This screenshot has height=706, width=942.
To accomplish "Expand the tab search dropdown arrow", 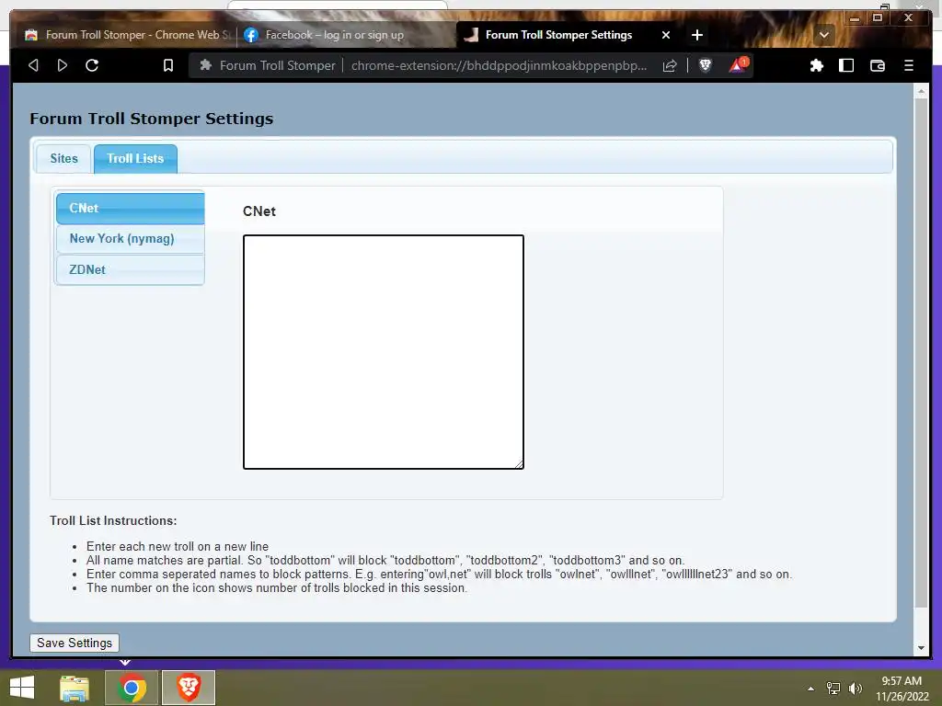I will 824,35.
